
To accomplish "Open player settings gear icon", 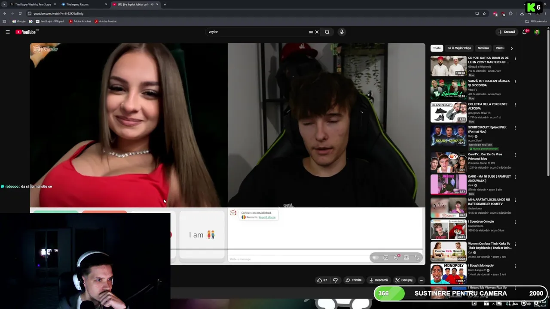I will 396,257.
